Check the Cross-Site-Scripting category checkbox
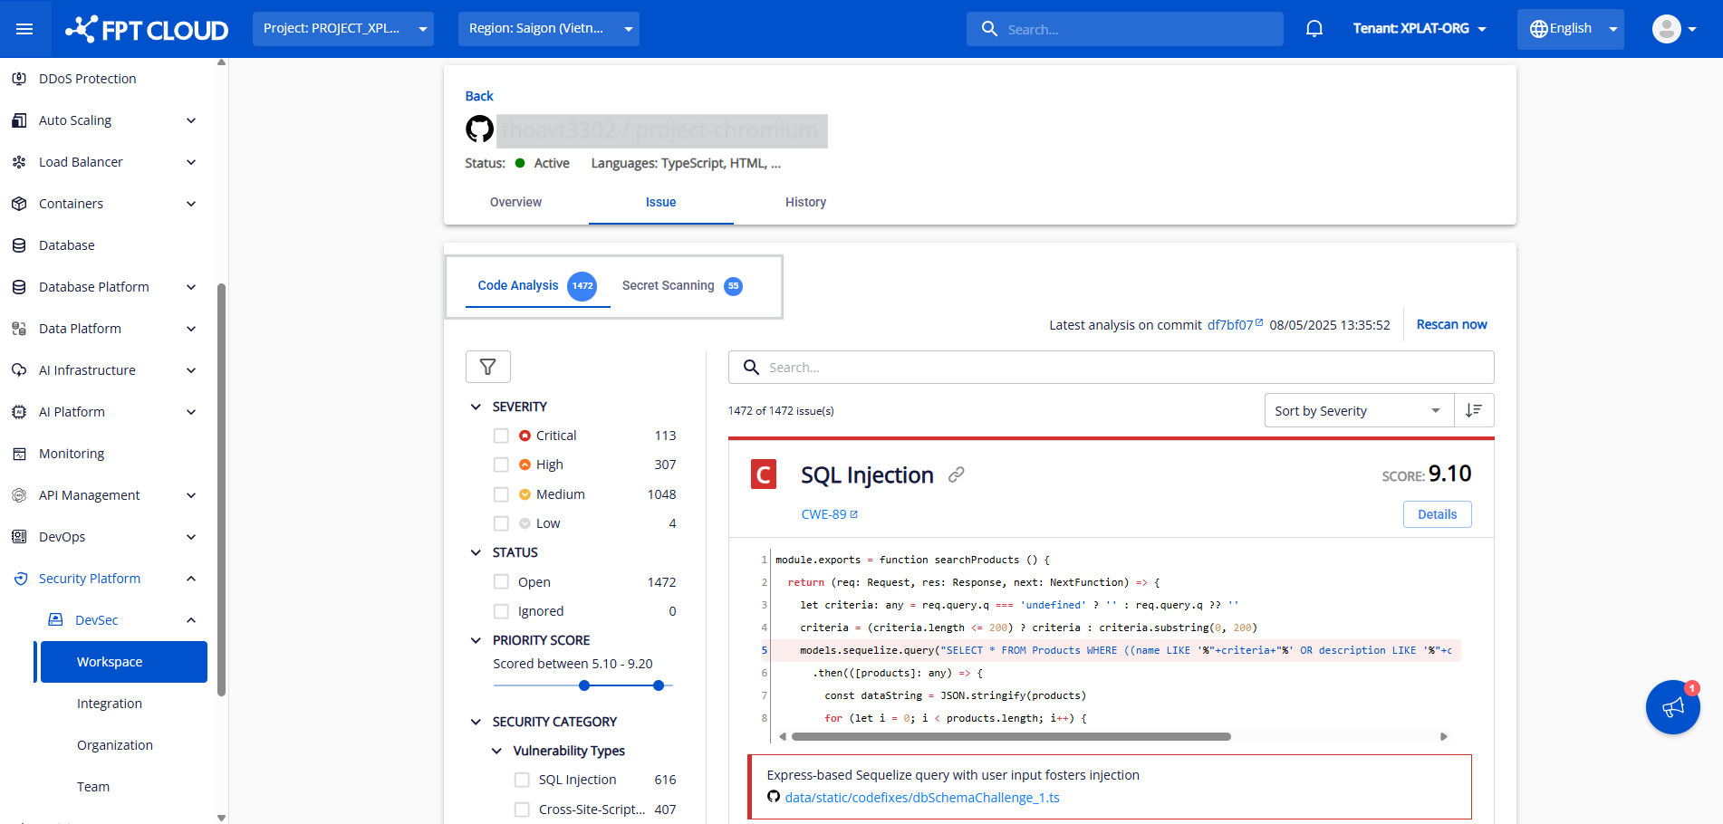1723x824 pixels. (x=522, y=810)
